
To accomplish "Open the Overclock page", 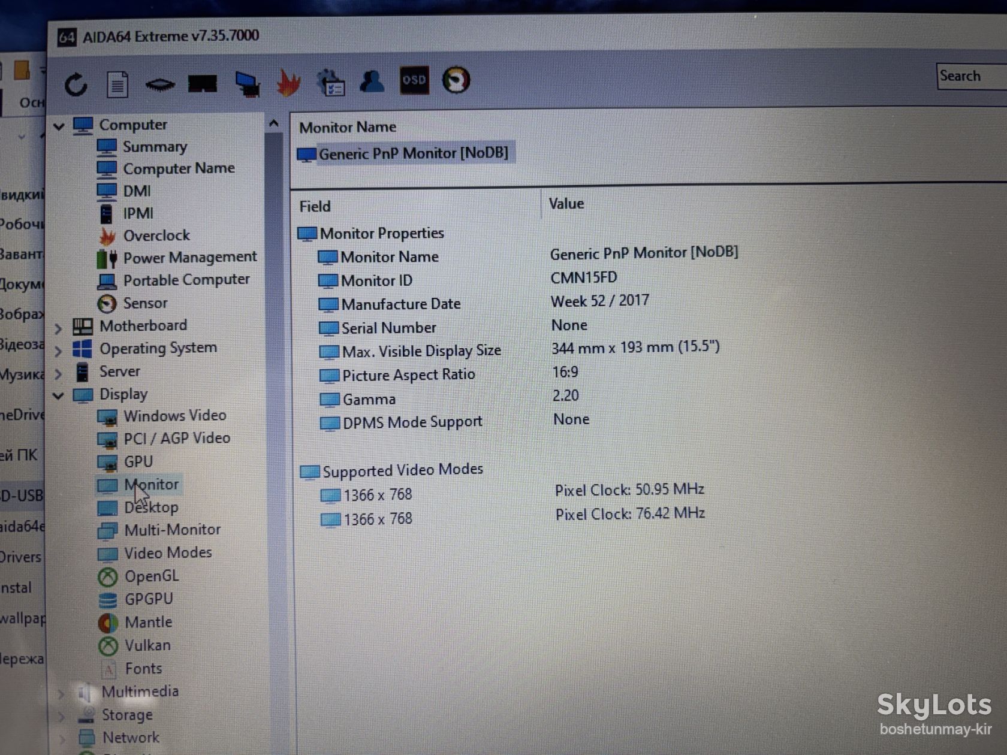I will [144, 236].
